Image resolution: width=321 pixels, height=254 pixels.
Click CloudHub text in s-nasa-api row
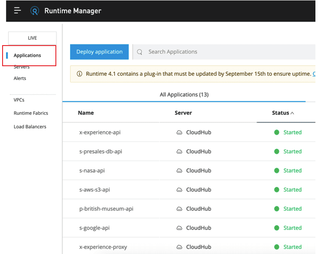pyautogui.click(x=199, y=171)
